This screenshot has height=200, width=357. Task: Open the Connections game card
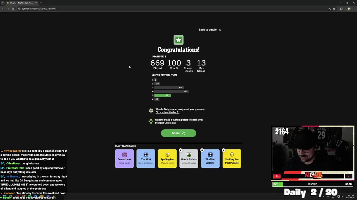pyautogui.click(x=124, y=159)
